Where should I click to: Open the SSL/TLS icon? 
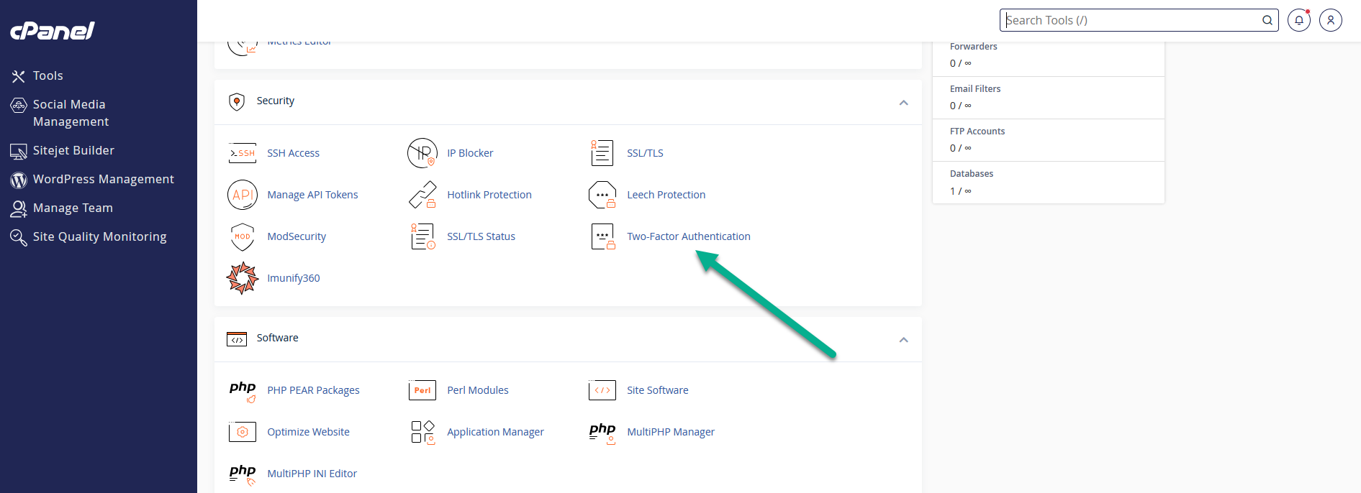click(x=602, y=153)
